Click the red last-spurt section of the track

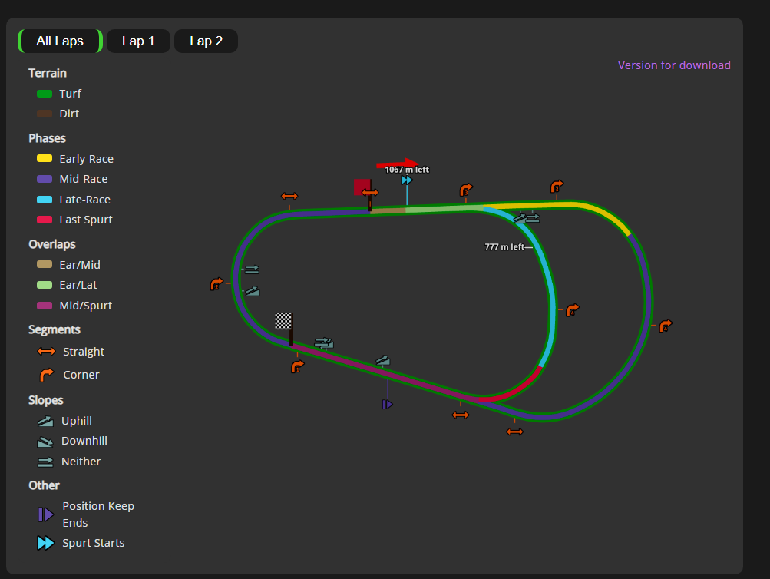point(516,392)
